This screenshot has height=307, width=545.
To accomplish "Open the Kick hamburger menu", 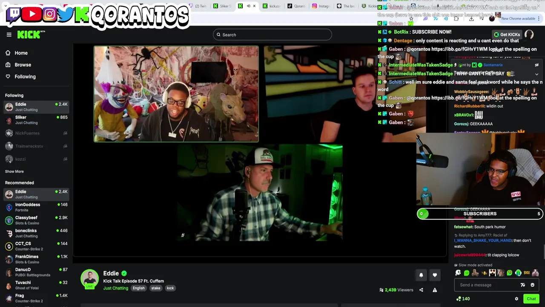I will click(x=9, y=35).
